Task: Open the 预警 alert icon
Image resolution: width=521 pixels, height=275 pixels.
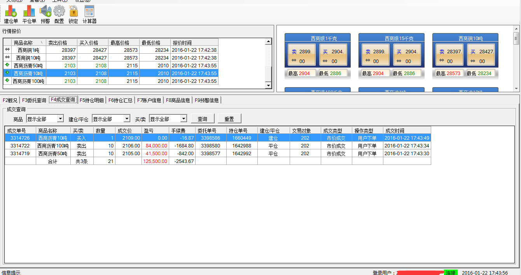Action: click(x=45, y=14)
